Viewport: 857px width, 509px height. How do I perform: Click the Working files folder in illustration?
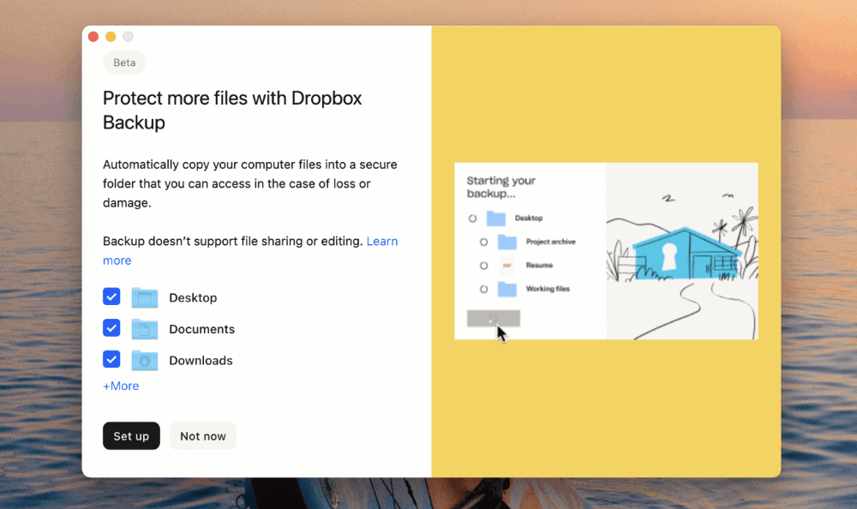tap(506, 289)
